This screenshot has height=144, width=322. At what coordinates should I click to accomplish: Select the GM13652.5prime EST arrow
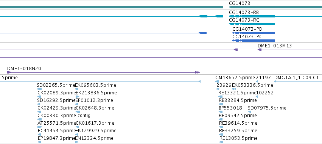coord(217,81)
